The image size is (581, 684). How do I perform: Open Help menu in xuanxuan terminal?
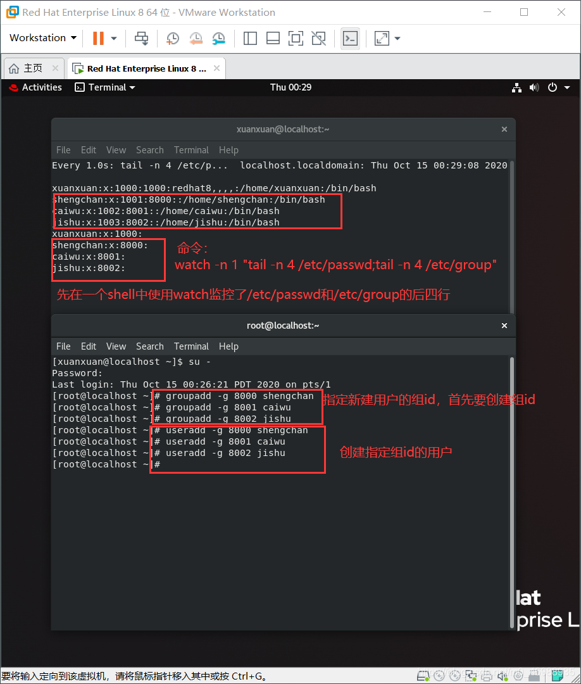click(228, 150)
